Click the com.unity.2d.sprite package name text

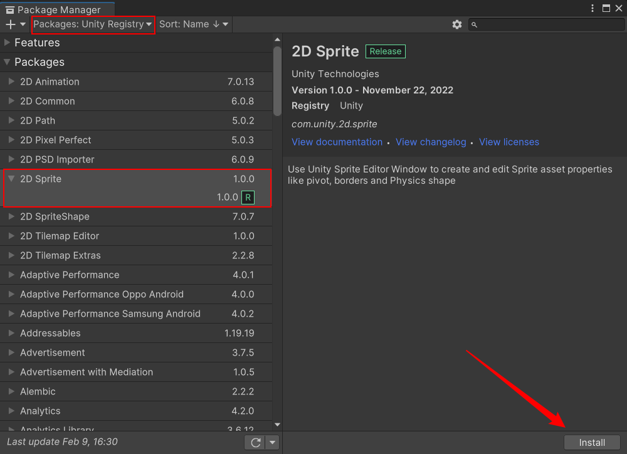point(334,124)
